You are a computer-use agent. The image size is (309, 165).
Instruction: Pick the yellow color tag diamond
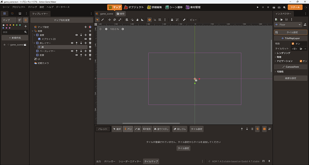coord(13,25)
